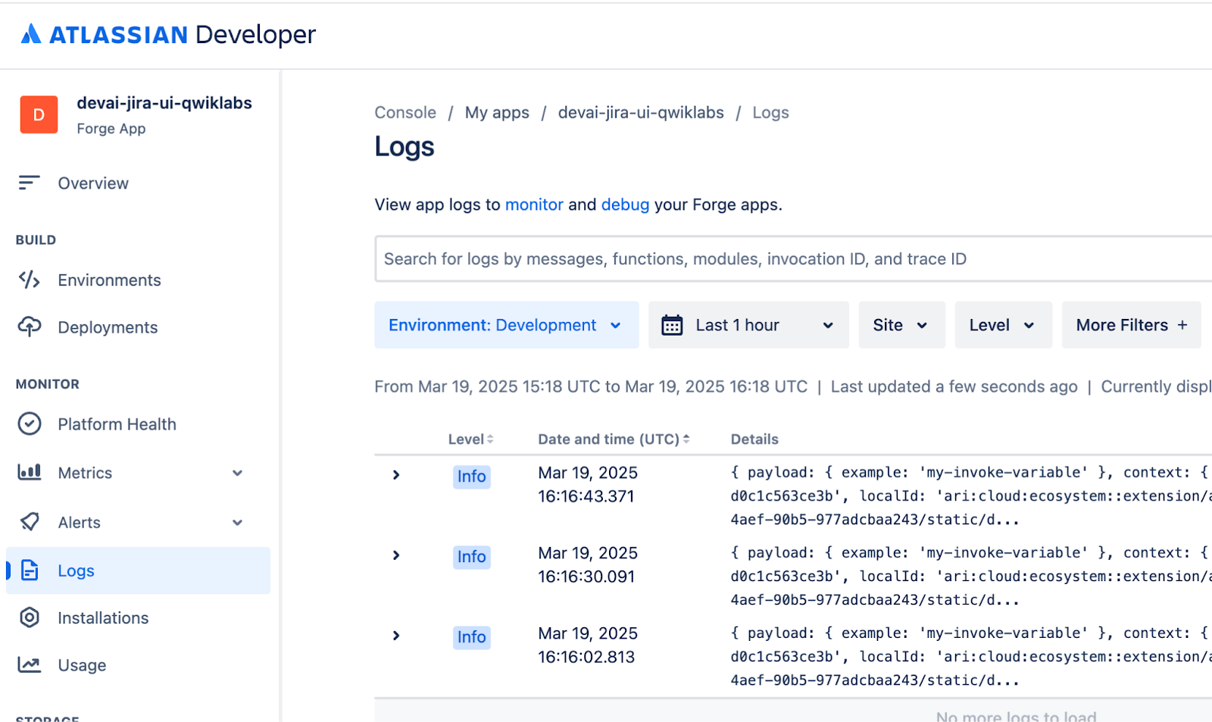
Task: Click the More Filters button
Action: (x=1131, y=325)
